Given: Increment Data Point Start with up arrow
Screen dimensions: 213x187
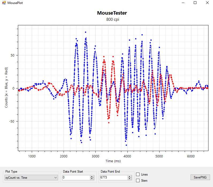Looking at the screenshot, I should (92, 176).
